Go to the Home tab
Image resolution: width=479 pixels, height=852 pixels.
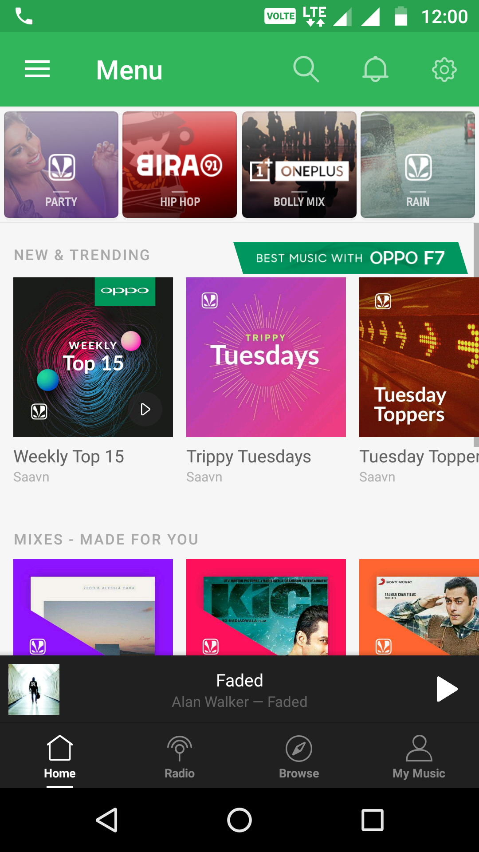(x=60, y=756)
